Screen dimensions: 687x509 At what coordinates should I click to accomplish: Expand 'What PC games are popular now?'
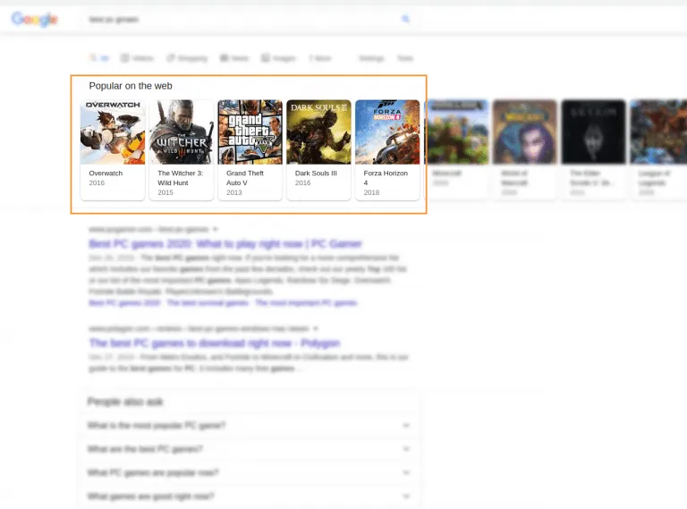point(250,472)
